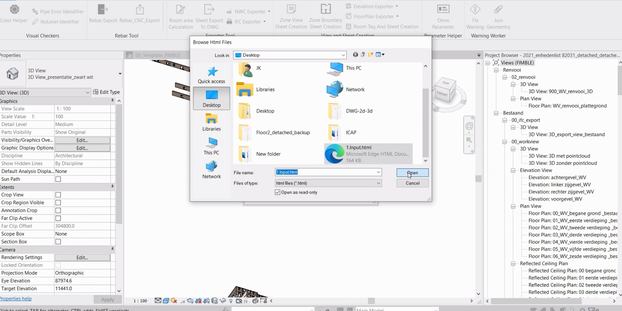
Task: Click the Edit Type button
Action: tap(107, 92)
